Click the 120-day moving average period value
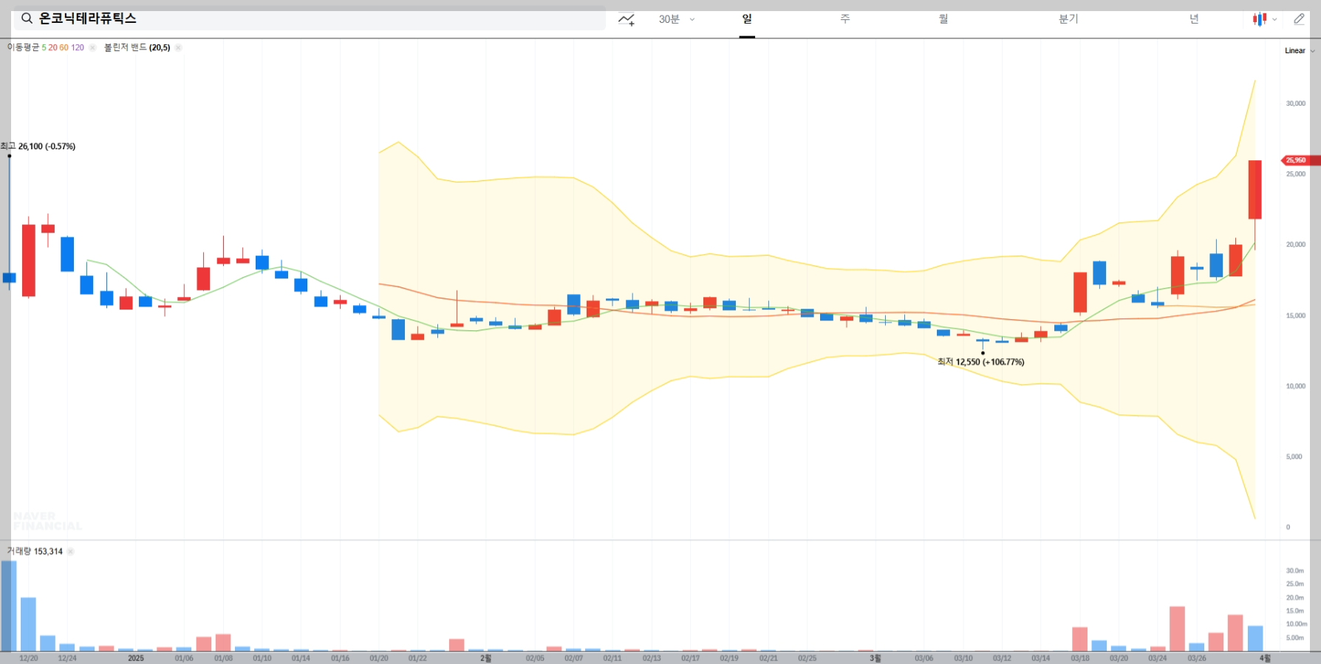Screen dimensions: 1321x664 pyautogui.click(x=78, y=47)
